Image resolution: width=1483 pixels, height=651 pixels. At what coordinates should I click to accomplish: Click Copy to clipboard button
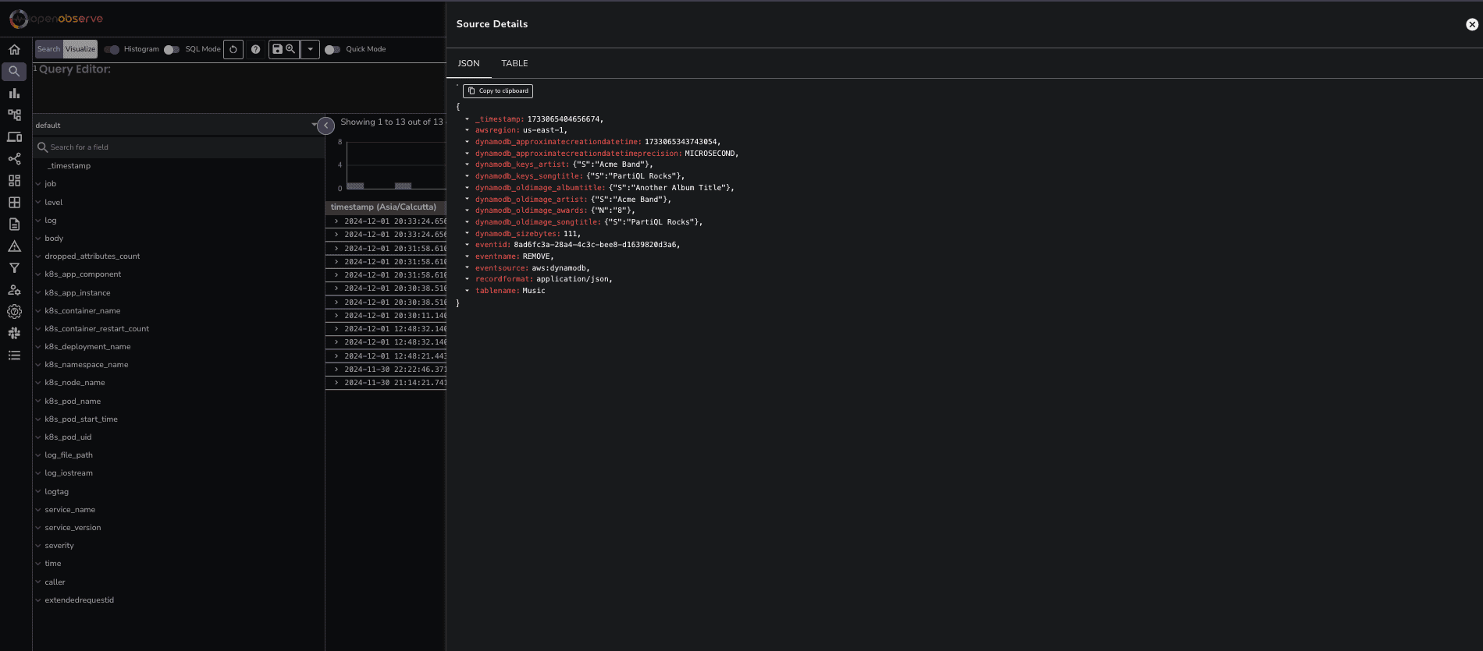(498, 91)
